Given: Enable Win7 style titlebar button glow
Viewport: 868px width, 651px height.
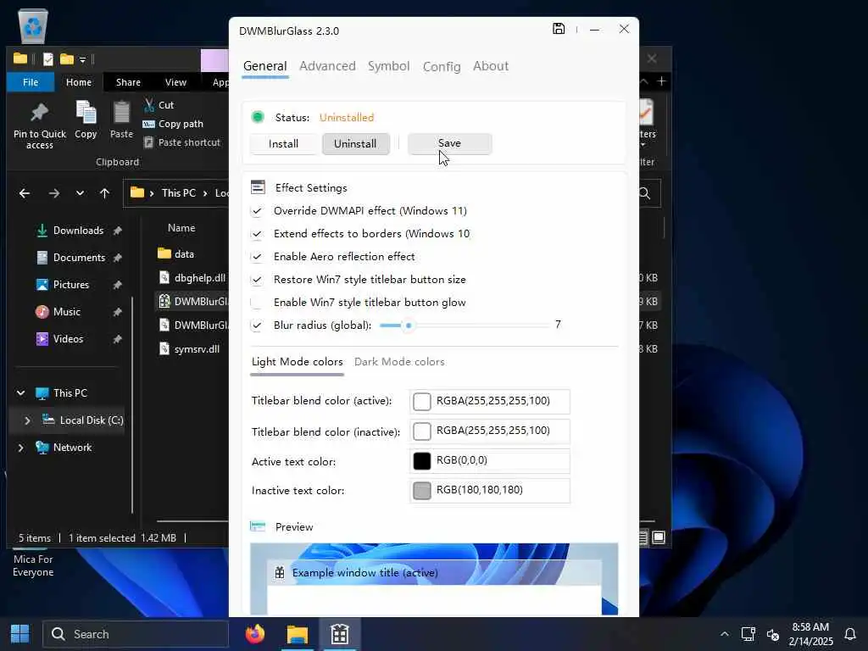Looking at the screenshot, I should coord(256,303).
